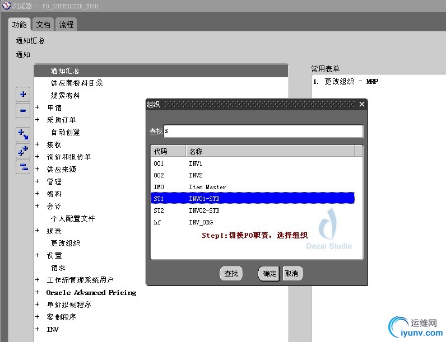The width and height of the screenshot is (446, 342).
Task: Switch to the 文档 tab
Action: point(43,25)
